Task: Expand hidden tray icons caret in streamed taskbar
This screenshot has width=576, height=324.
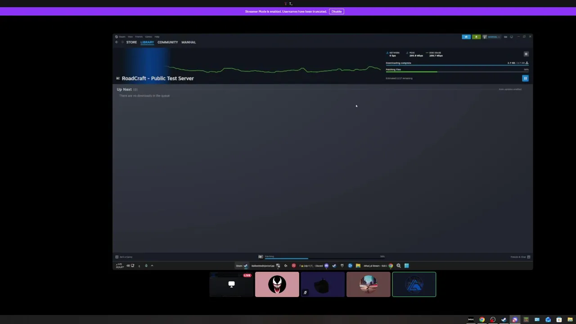Action: click(152, 265)
